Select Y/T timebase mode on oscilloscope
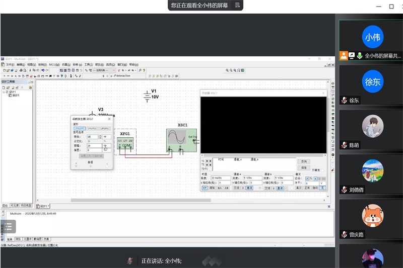The image size is (403, 268). click(205, 188)
